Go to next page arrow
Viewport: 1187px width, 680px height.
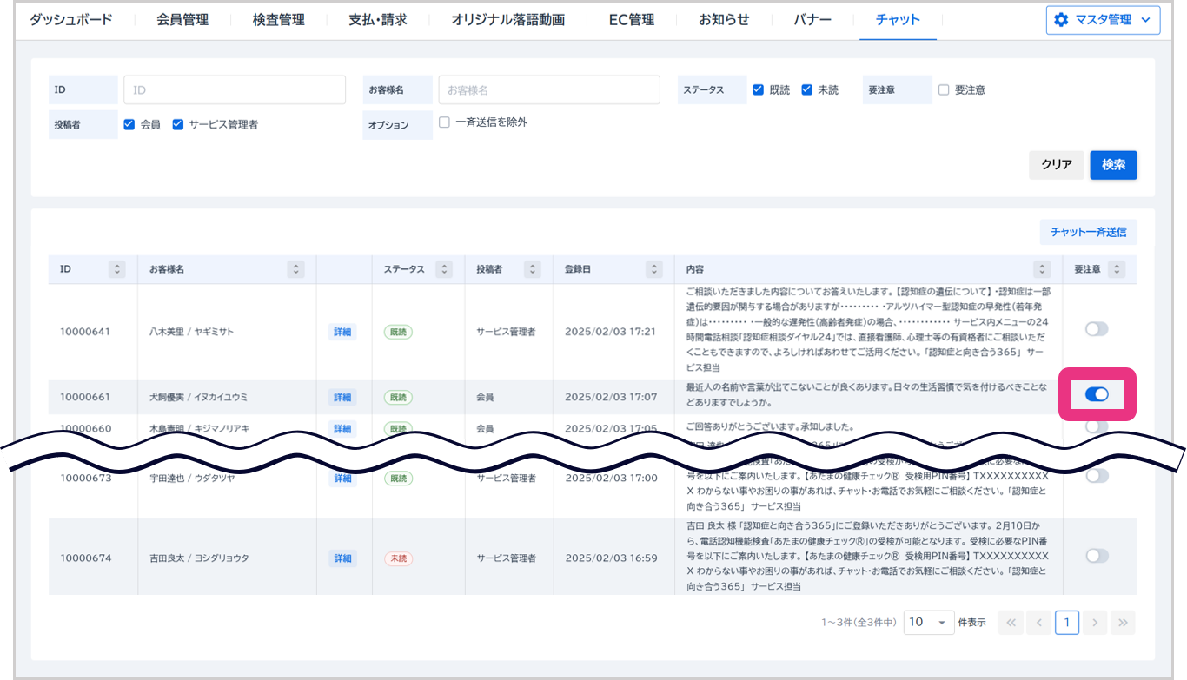click(x=1095, y=622)
